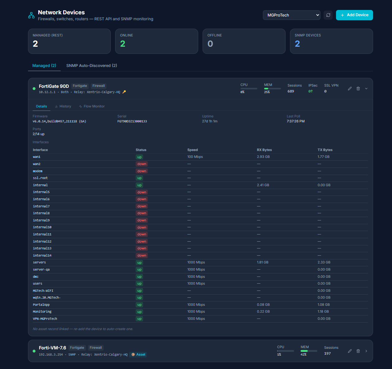
Task: Click the Managed (REST) summary card
Action: [x=69, y=41]
